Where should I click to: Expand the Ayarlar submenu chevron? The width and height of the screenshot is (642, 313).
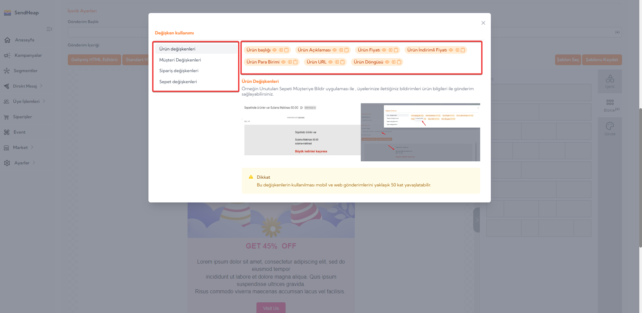[34, 163]
